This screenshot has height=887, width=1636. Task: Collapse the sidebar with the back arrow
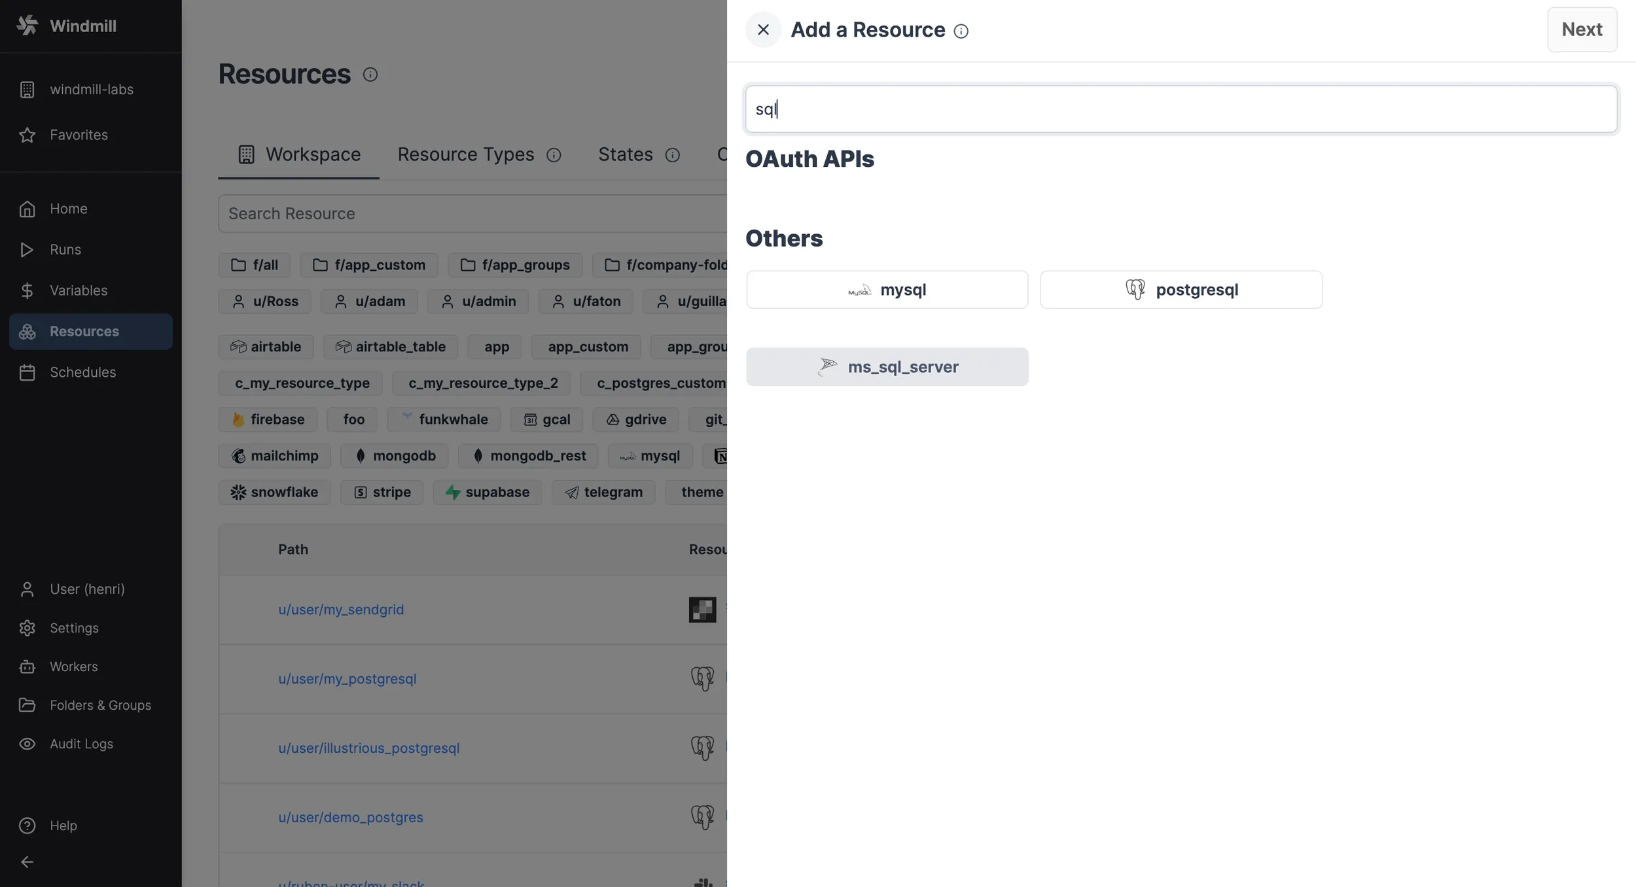pyautogui.click(x=27, y=862)
